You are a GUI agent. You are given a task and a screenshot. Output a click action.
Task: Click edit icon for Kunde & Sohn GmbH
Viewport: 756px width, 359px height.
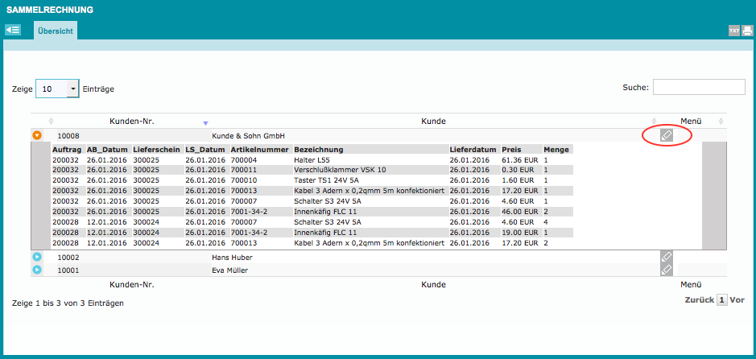[666, 135]
